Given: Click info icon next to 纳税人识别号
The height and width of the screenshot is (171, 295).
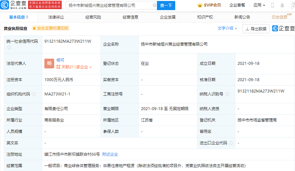Looking at the screenshot, I should [227, 94].
